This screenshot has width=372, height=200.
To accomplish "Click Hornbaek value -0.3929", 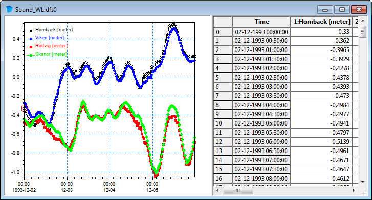I will coord(321,59).
